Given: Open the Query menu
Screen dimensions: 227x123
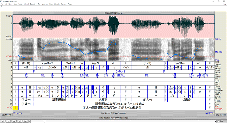Looking at the screenshot, I should pyautogui.click(x=10, y=4).
